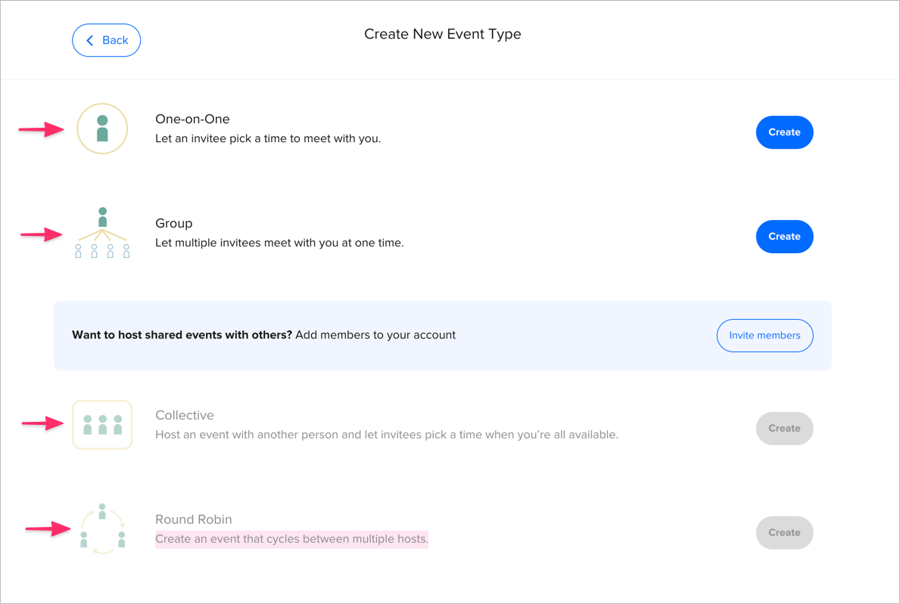The image size is (900, 604).
Task: Open the Invite members dialog
Action: [765, 335]
